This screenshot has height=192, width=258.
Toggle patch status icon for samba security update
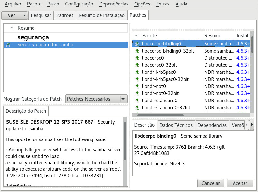click(8, 45)
